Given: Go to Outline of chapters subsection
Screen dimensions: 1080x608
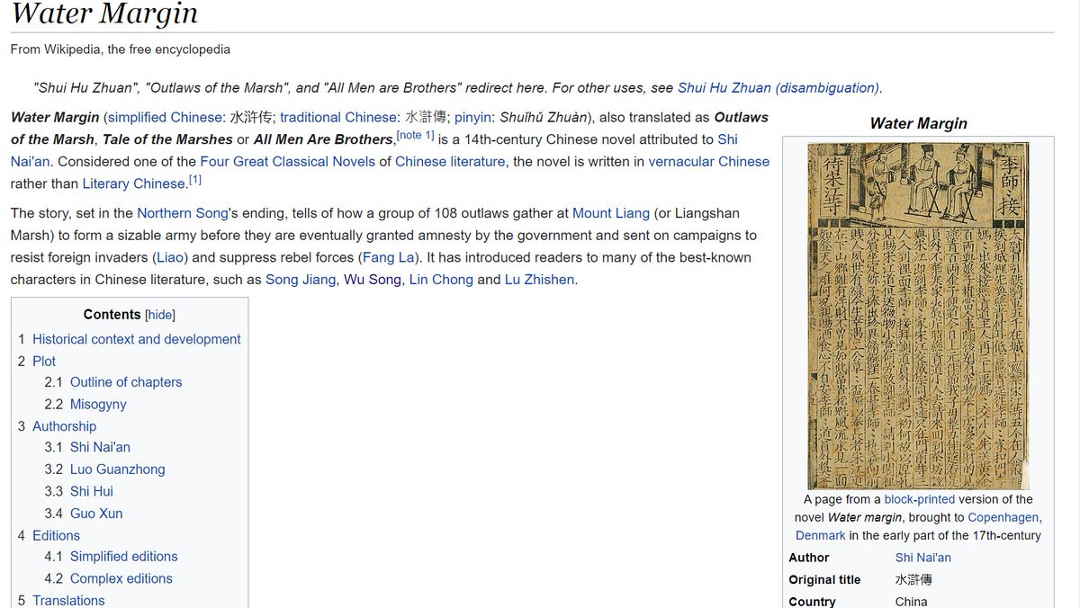Looking at the screenshot, I should [x=126, y=382].
